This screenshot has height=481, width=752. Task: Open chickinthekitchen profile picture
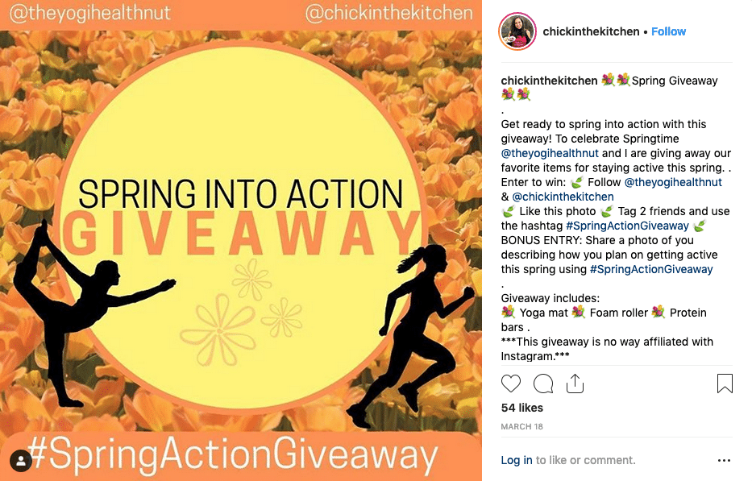click(x=517, y=31)
